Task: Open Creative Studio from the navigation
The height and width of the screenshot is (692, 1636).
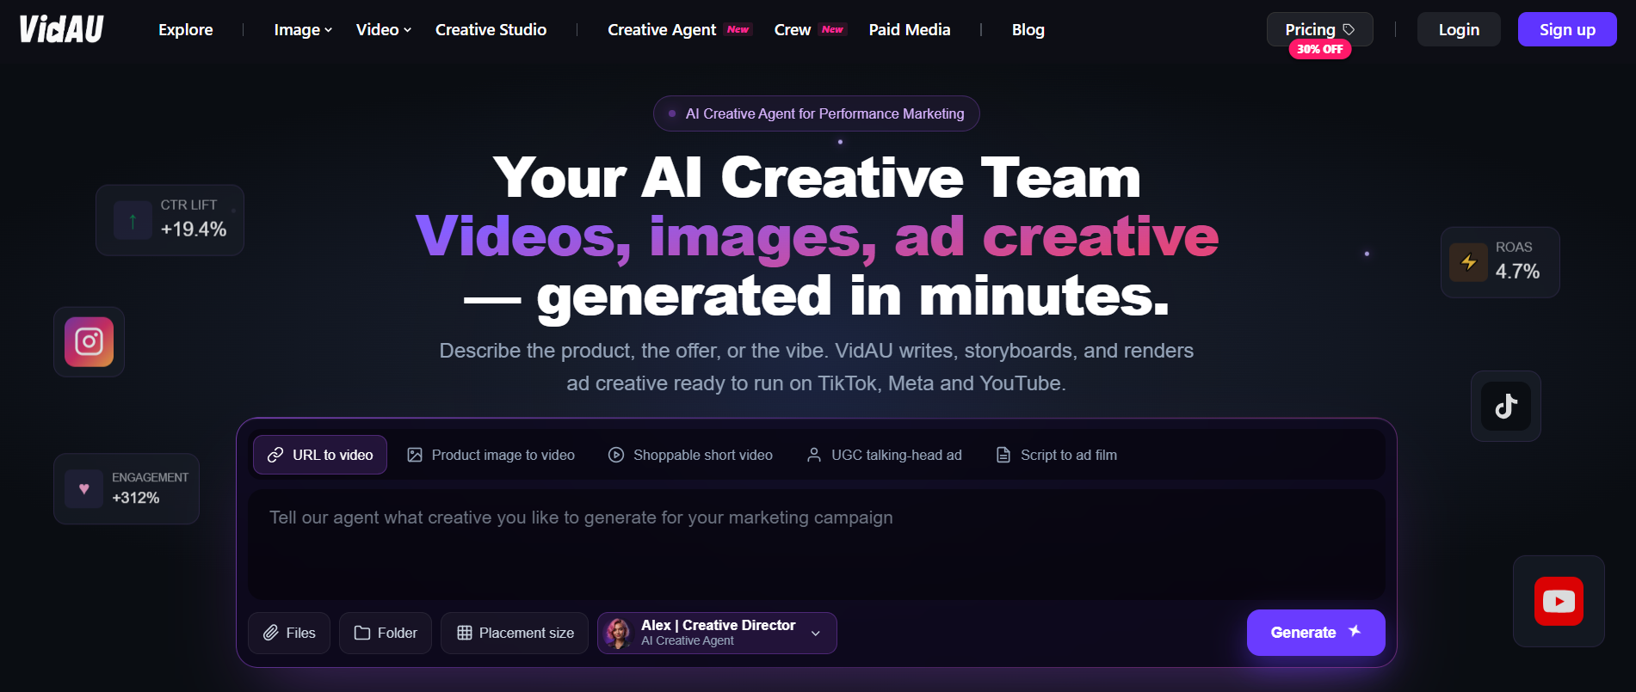Action: tap(491, 30)
